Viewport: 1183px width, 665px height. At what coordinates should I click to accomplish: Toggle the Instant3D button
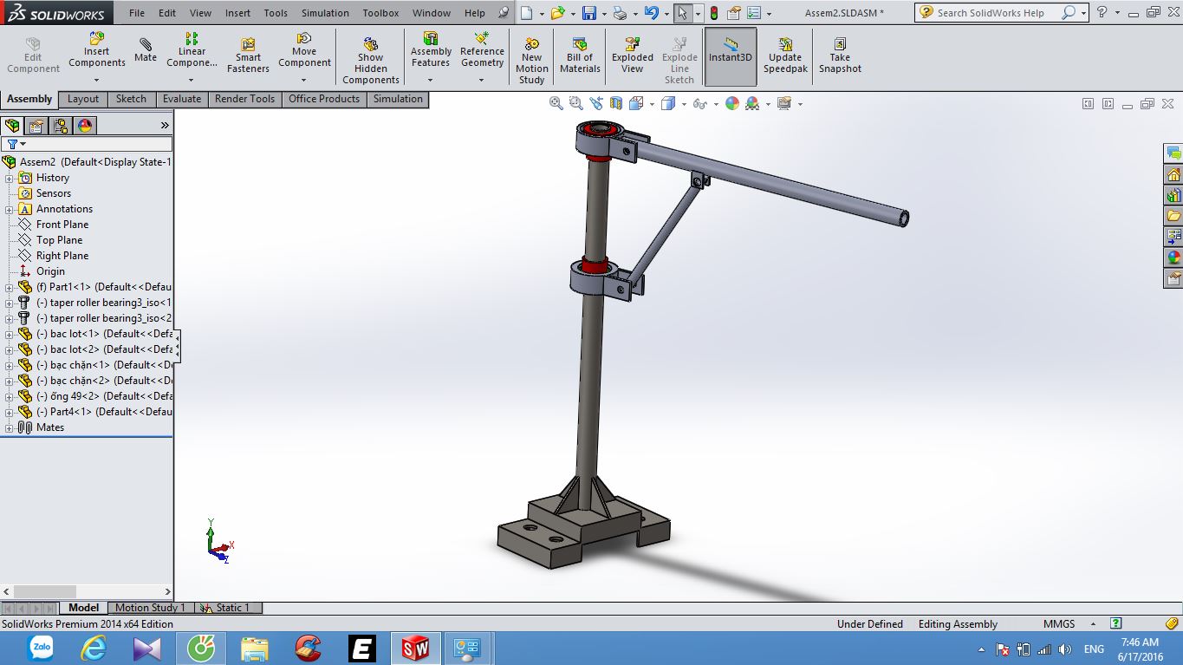pos(731,55)
